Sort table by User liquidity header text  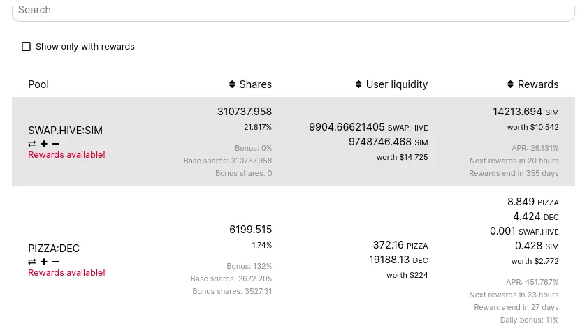[397, 84]
